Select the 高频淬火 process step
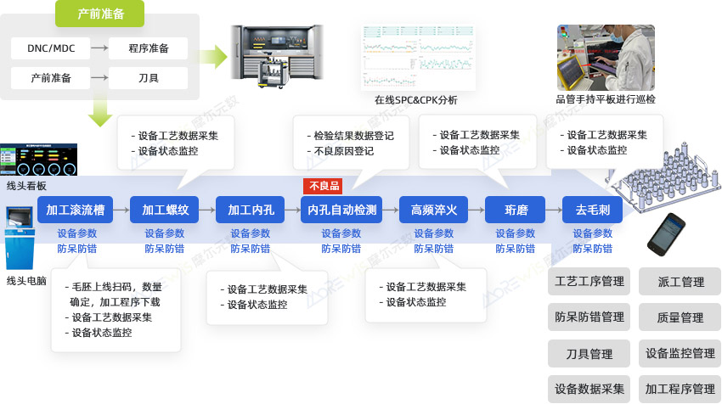722x404 pixels. pos(433,210)
